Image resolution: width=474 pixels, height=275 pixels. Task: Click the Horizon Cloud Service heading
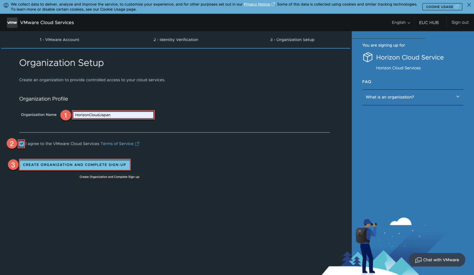(410, 57)
